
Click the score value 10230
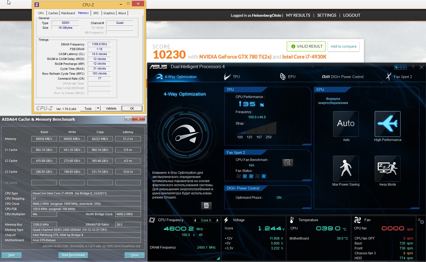click(x=169, y=55)
